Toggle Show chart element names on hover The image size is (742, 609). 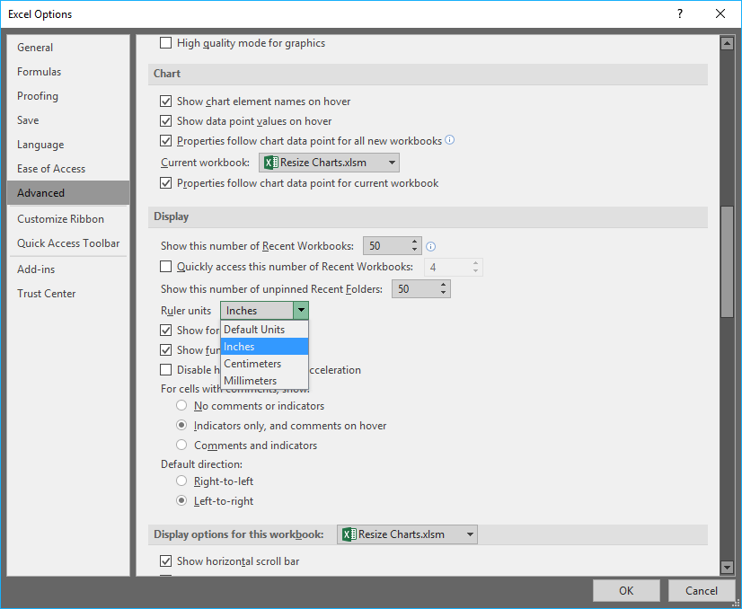coord(165,101)
